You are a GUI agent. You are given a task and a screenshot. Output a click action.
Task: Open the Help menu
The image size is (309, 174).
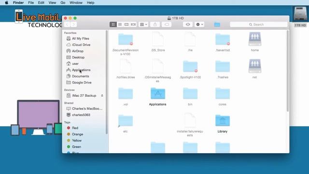coord(90,3)
